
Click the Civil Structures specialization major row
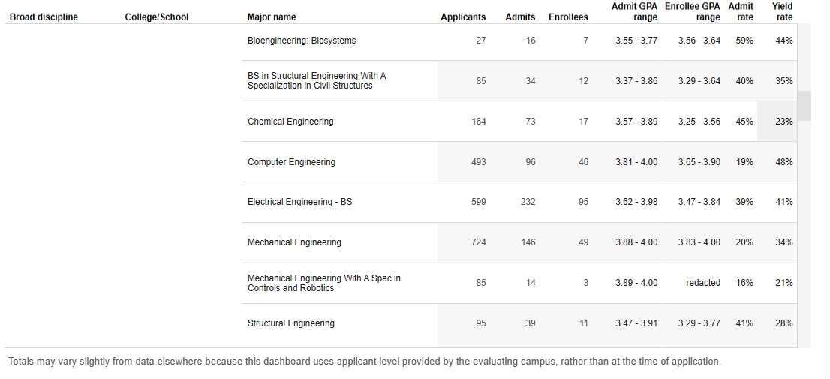(317, 81)
